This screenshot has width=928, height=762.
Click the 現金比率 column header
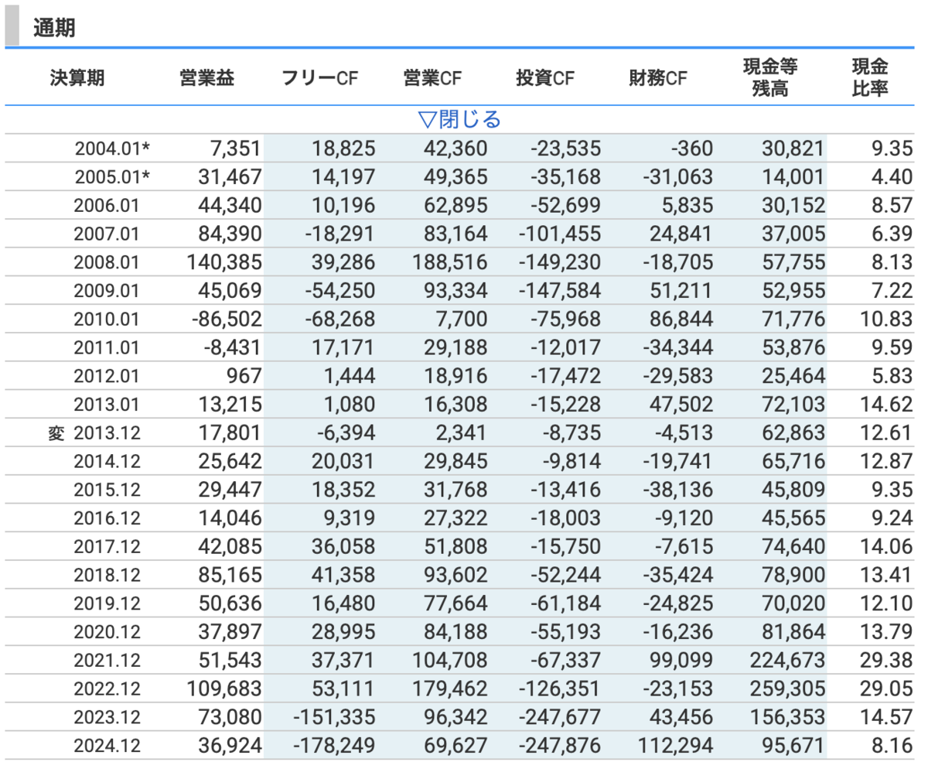871,77
